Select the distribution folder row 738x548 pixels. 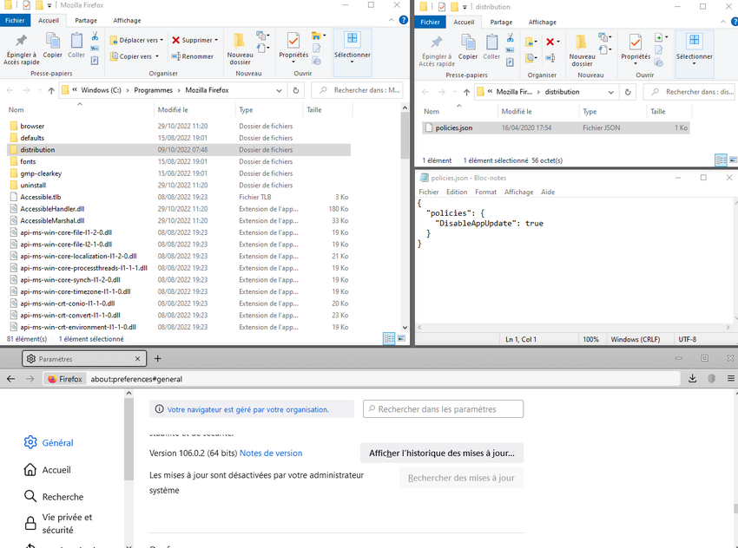179,149
